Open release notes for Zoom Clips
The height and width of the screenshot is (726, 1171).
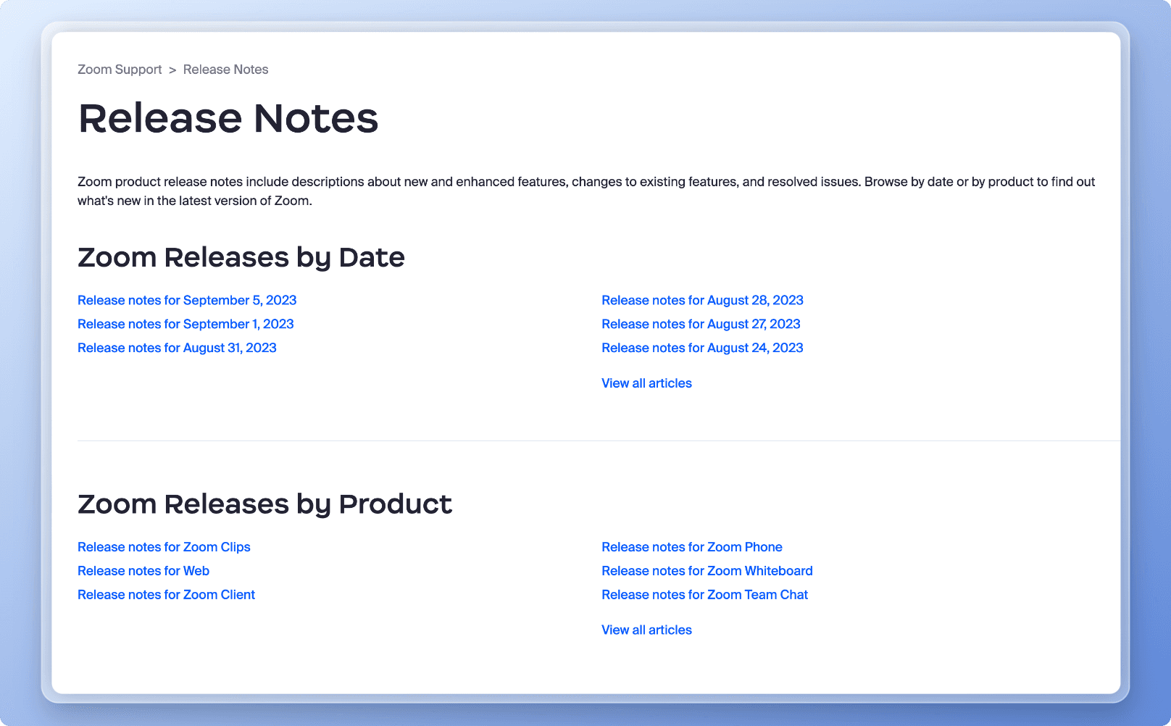[x=164, y=547]
